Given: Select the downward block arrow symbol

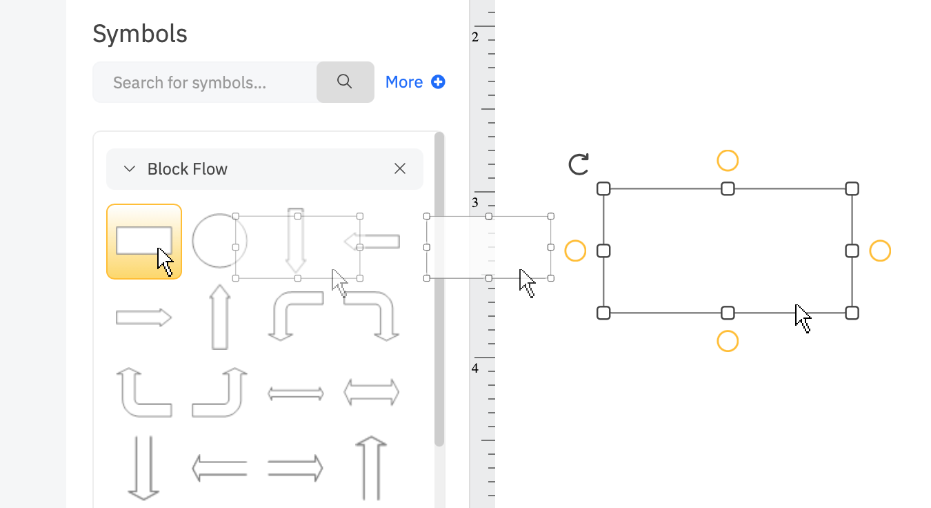Looking at the screenshot, I should (x=295, y=243).
